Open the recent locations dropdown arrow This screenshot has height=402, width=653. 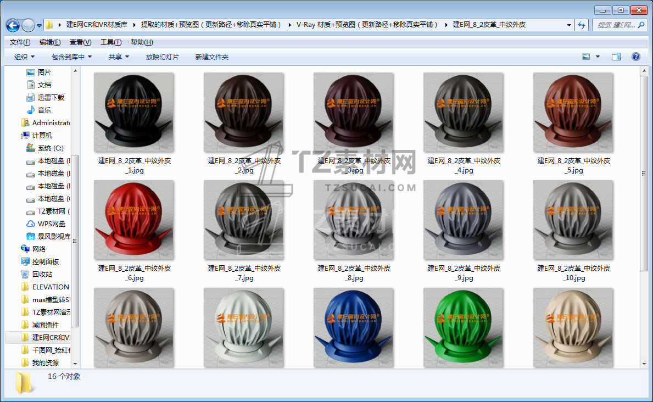(x=39, y=25)
